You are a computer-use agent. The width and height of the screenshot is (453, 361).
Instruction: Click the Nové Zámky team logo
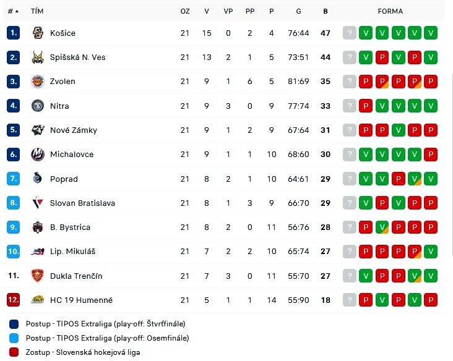point(38,130)
